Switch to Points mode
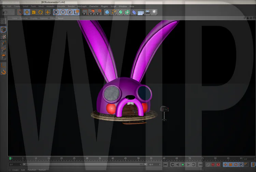 tap(3, 43)
